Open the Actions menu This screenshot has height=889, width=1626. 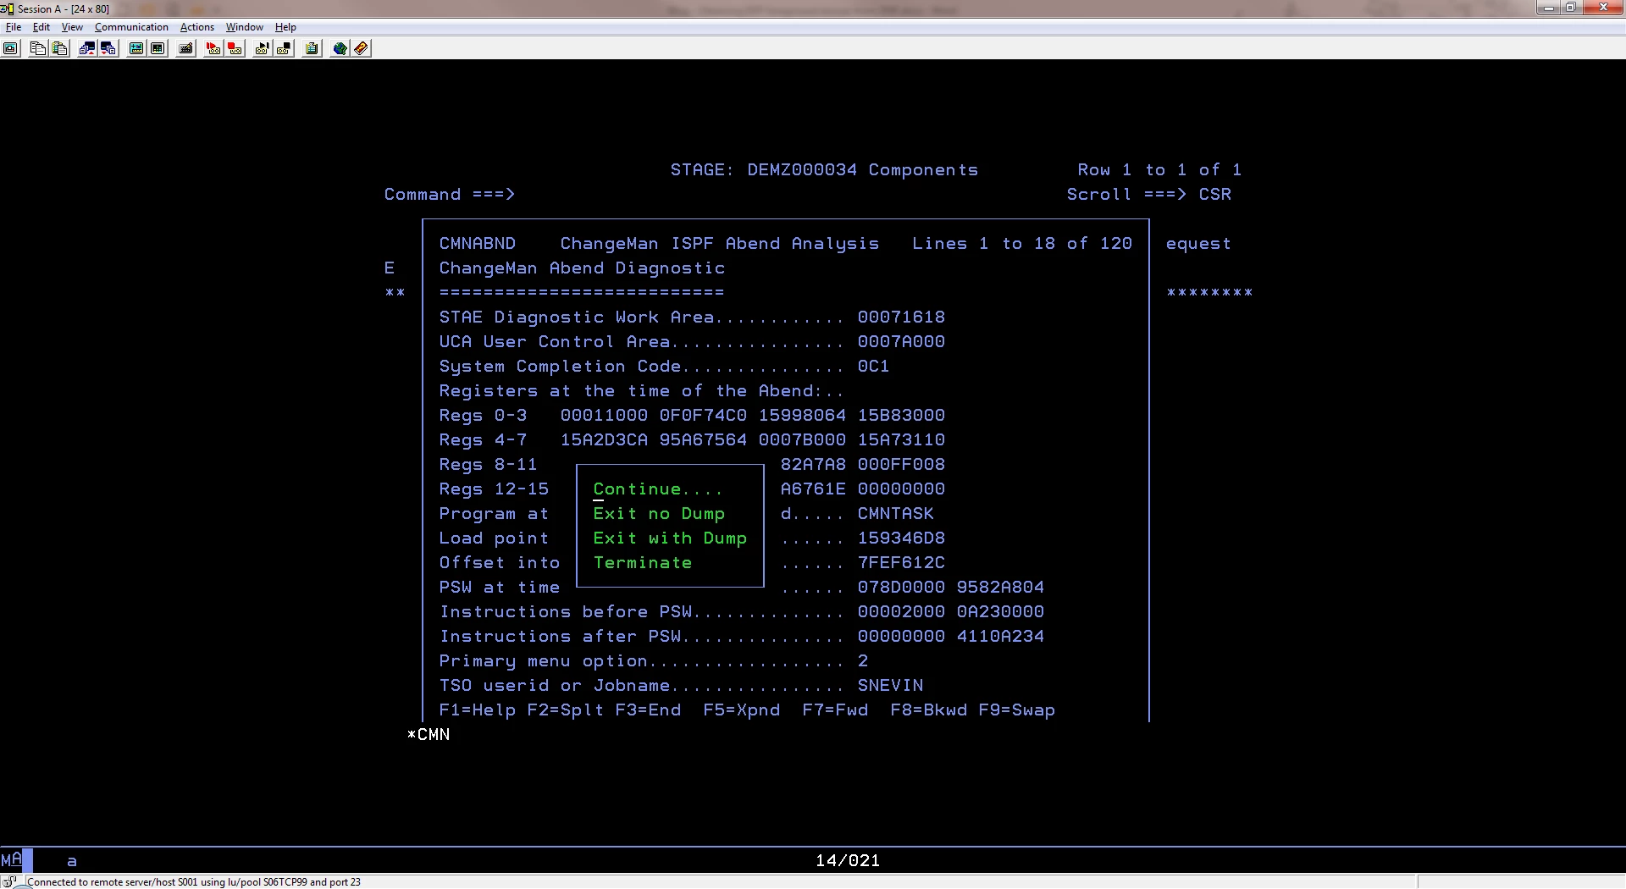tap(197, 27)
